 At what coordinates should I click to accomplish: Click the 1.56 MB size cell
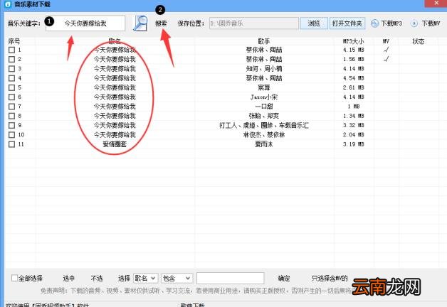[x=354, y=60]
